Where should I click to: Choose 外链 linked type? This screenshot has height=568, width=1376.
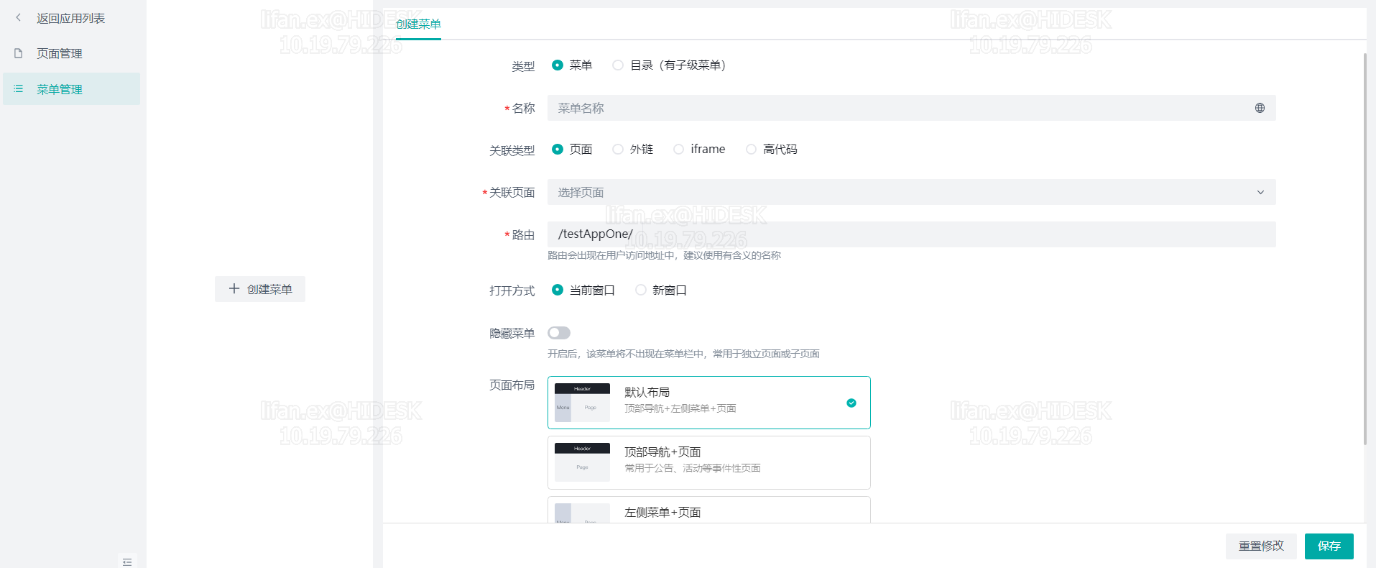[x=618, y=149]
